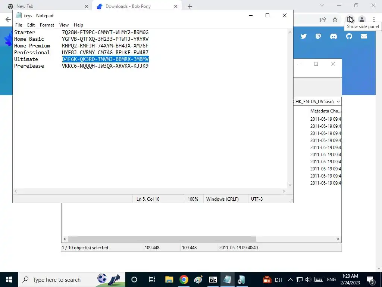This screenshot has height=287, width=382.
Task: Click 1 / 10 object(s) selected status
Action: pos(102,248)
